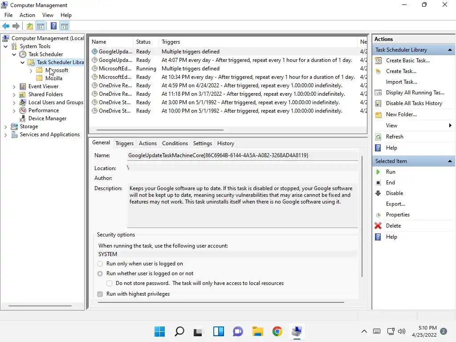Expand the Shared Folders node
The height and width of the screenshot is (342, 456).
pos(14,94)
